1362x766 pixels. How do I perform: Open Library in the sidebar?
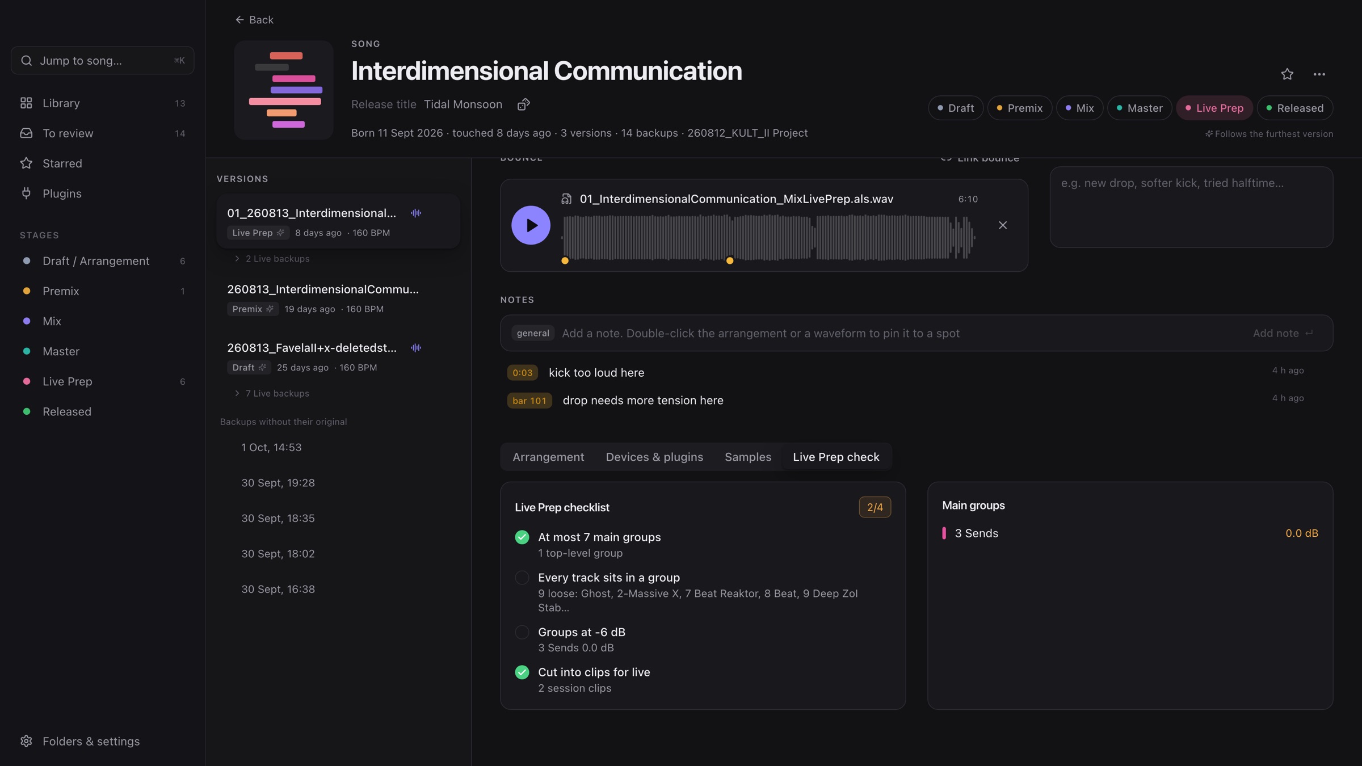pyautogui.click(x=102, y=103)
